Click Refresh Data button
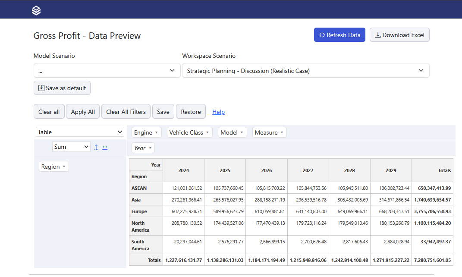This screenshot has width=462, height=277. (x=339, y=35)
